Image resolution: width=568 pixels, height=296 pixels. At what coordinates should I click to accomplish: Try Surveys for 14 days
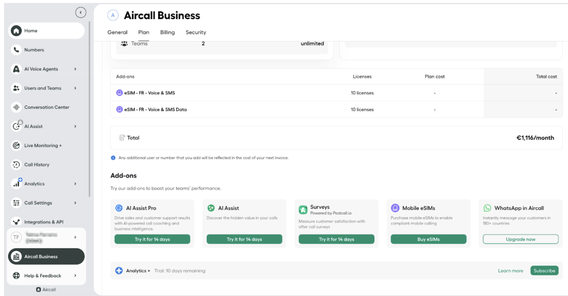point(336,239)
